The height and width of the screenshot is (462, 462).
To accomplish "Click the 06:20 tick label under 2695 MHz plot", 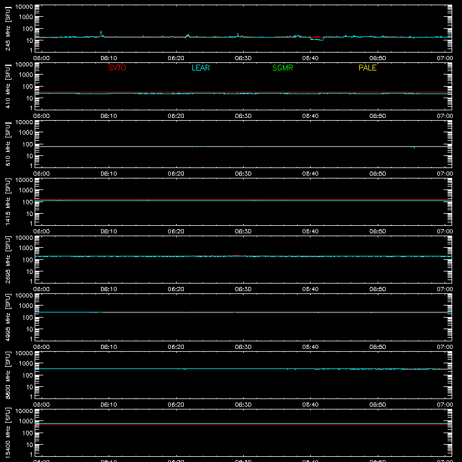I will [x=176, y=289].
